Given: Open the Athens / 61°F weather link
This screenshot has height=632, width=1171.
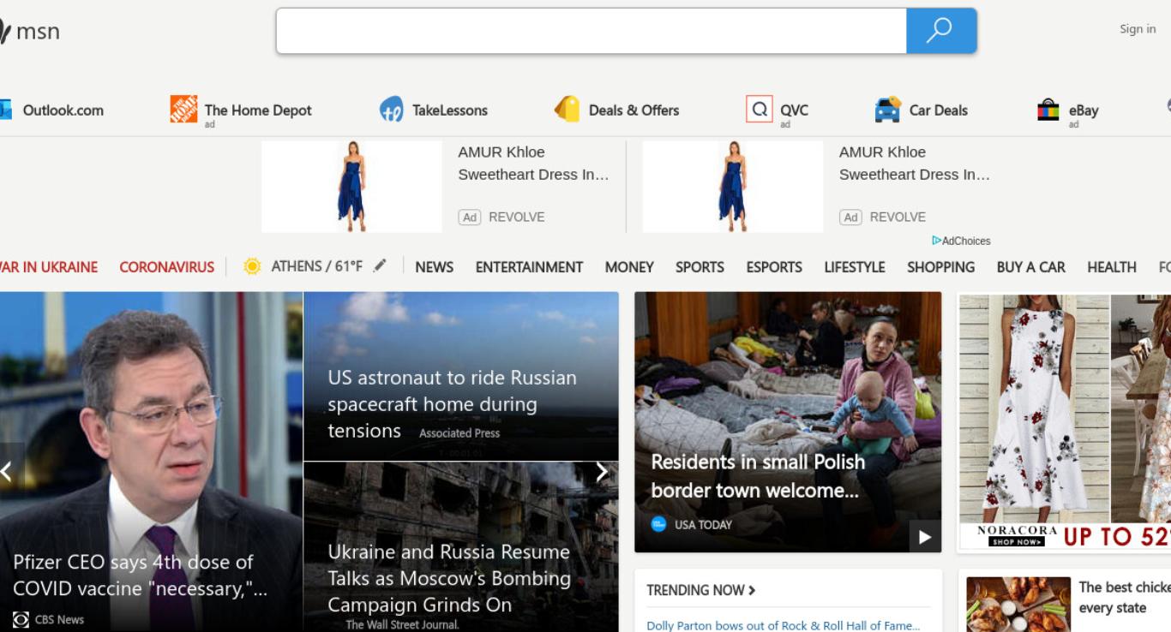Looking at the screenshot, I should pyautogui.click(x=316, y=266).
